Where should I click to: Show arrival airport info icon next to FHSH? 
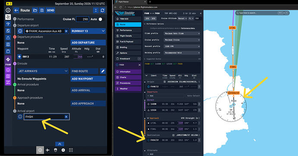click(20, 117)
